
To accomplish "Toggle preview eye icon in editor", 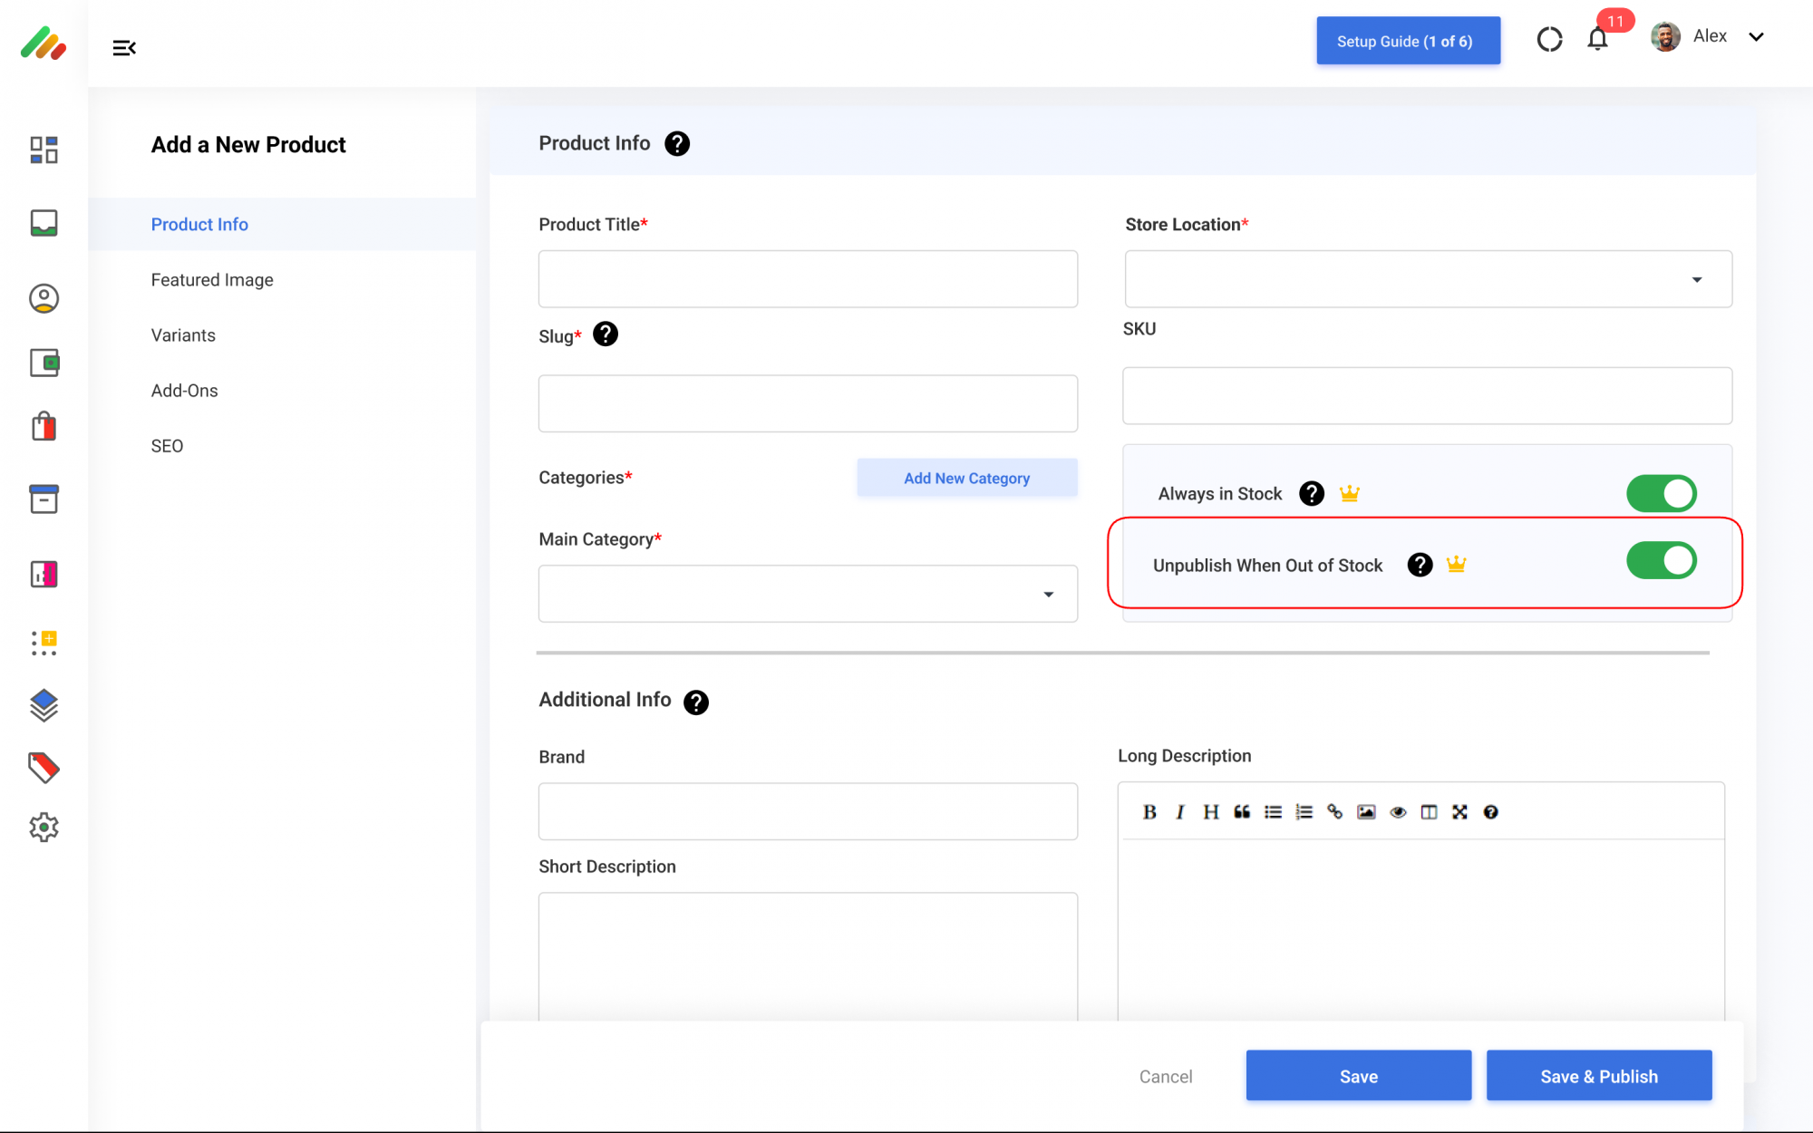I will 1398,812.
